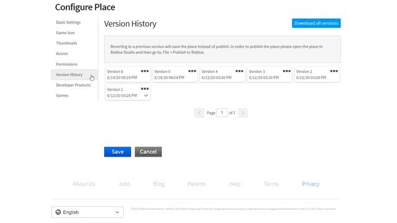397x223 pixels.
Task: Select the Version 2 card title
Action: [304, 72]
